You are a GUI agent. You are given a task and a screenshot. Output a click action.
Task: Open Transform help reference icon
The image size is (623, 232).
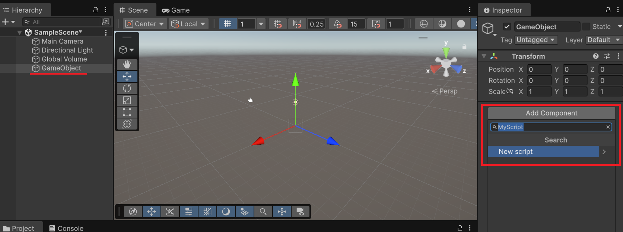point(596,56)
